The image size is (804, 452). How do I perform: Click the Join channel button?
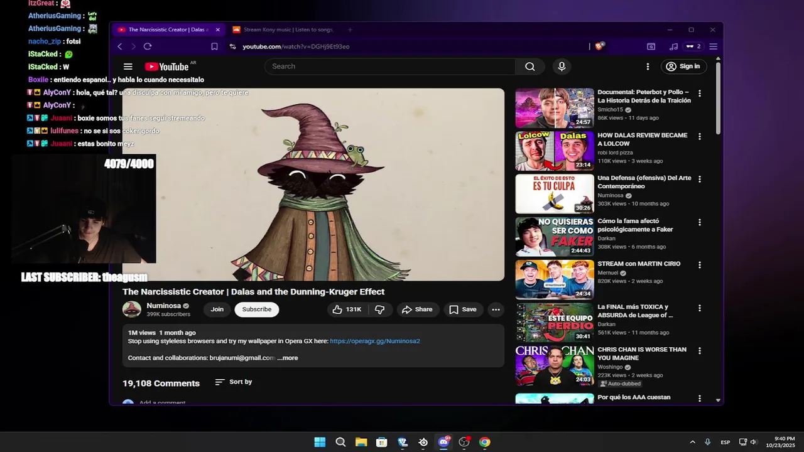tap(217, 309)
